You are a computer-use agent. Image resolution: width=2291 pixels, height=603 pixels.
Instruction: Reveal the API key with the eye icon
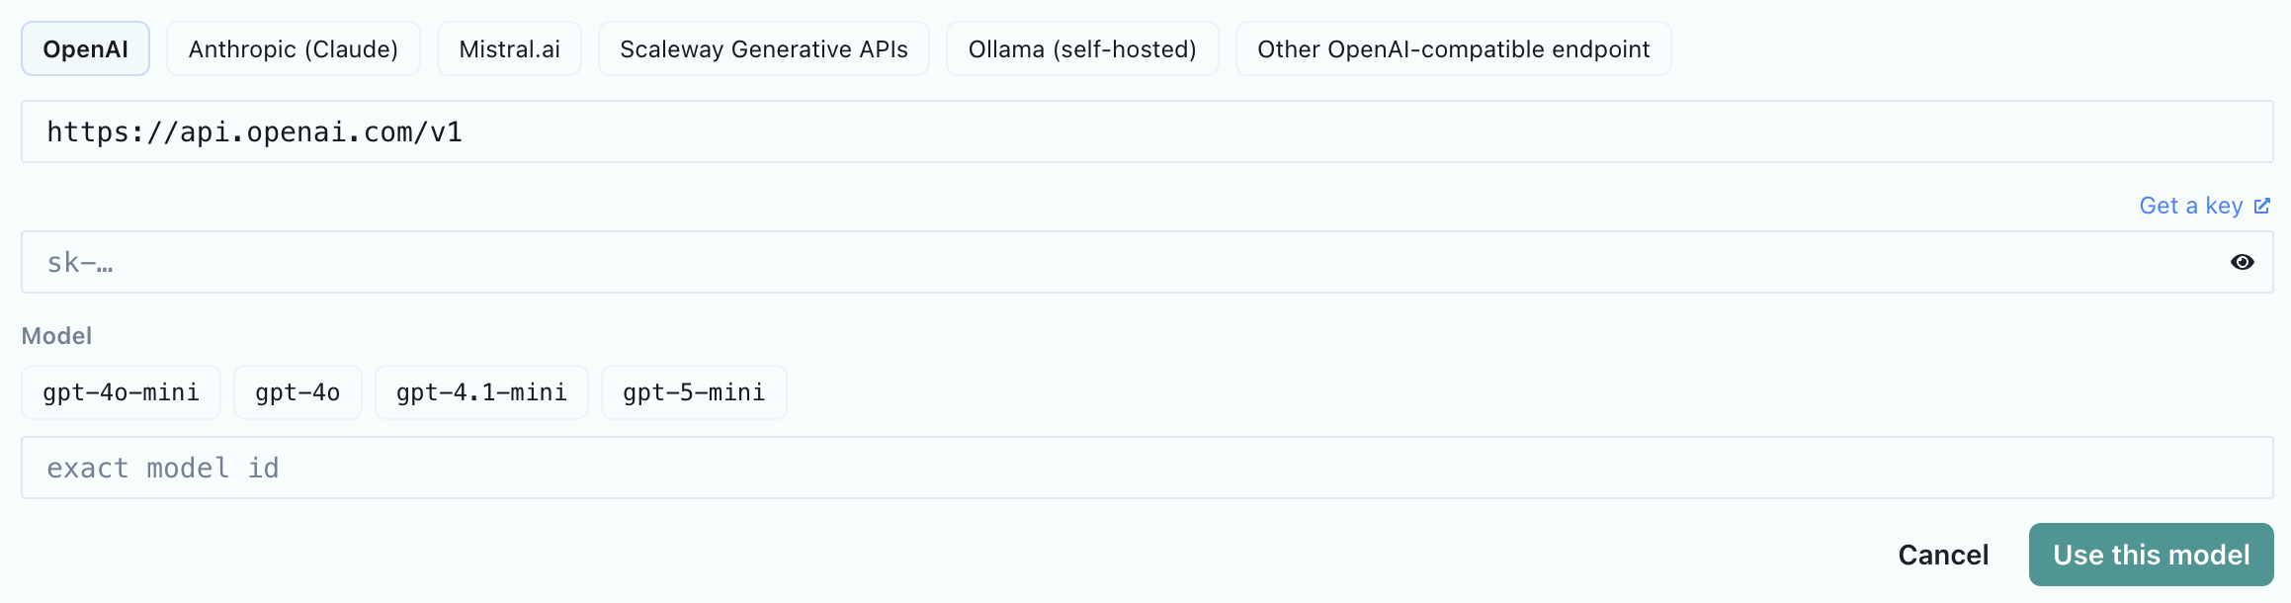2242,262
